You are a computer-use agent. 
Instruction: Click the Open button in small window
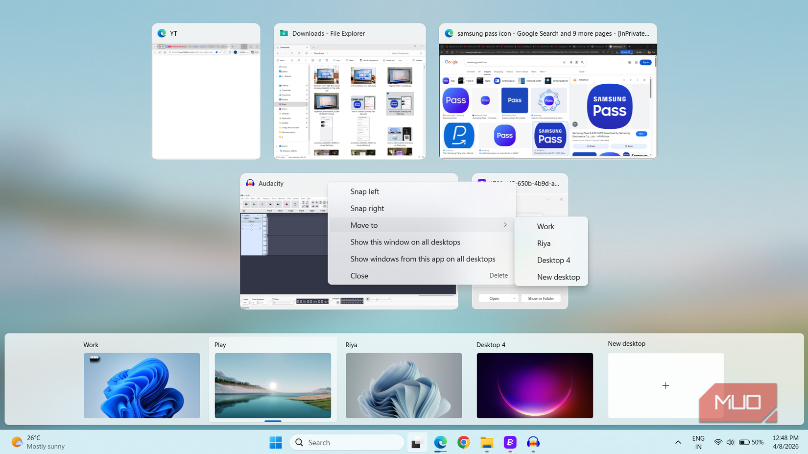point(494,298)
